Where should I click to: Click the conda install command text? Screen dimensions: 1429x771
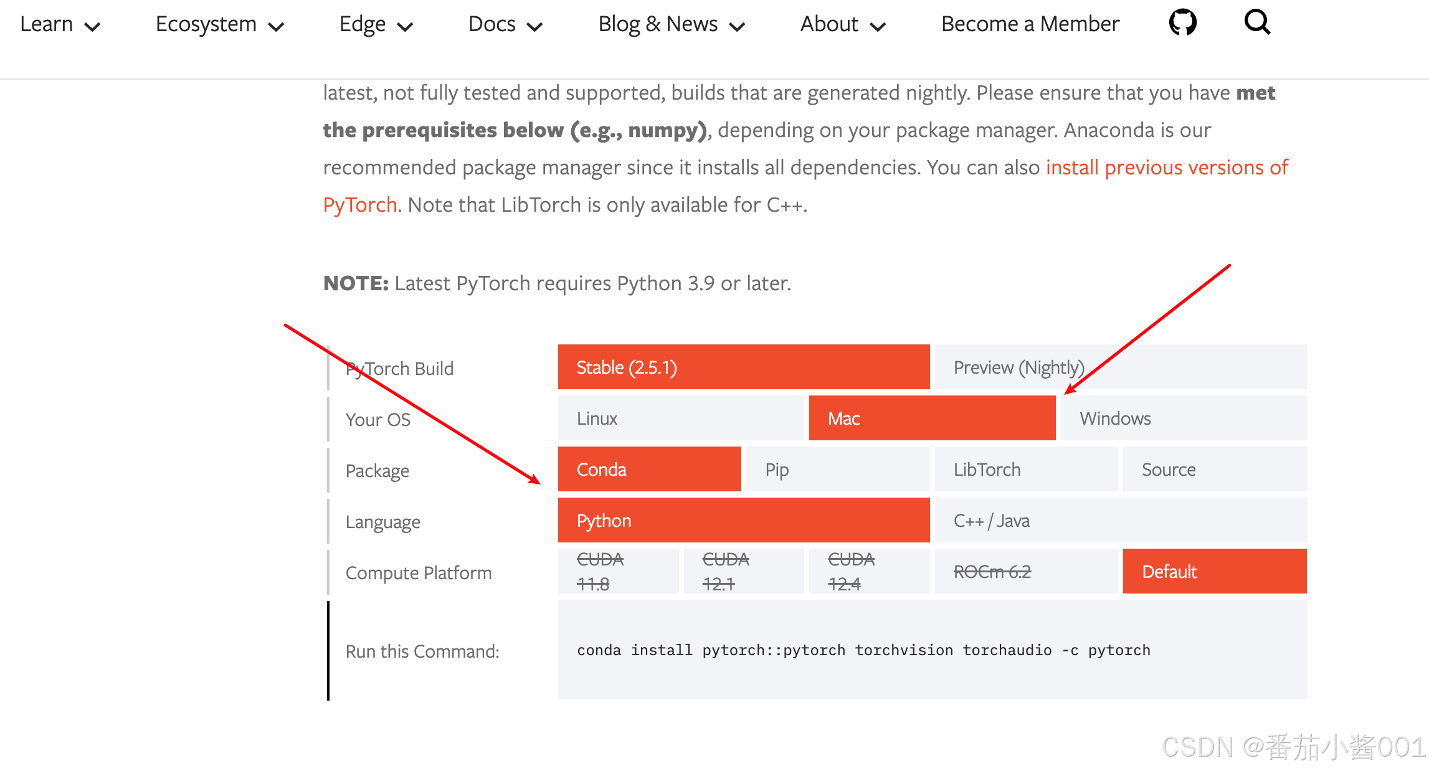863,650
